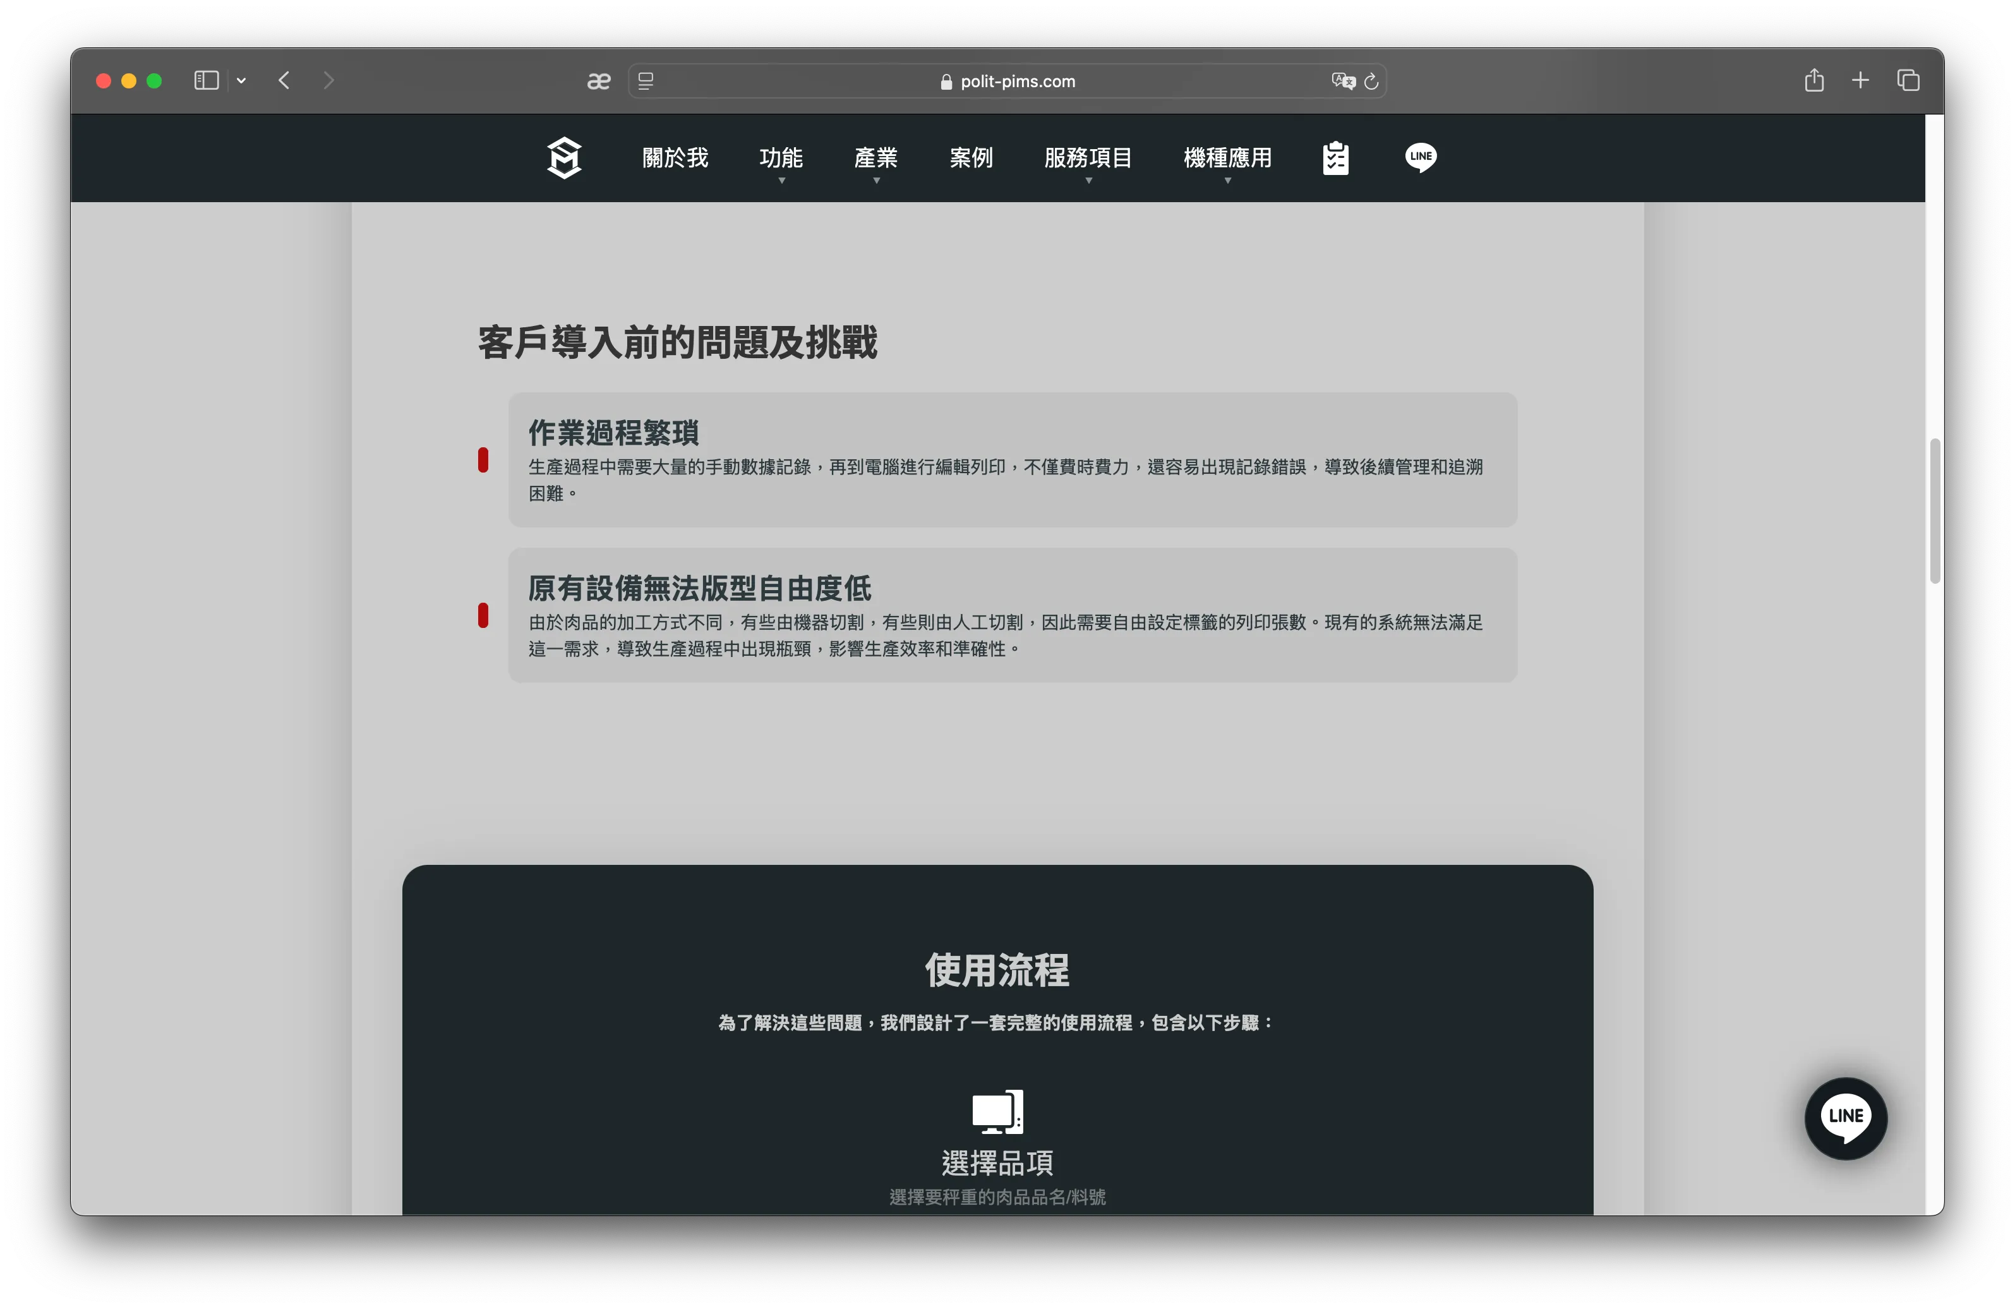Click the lock icon in address bar

[946, 81]
